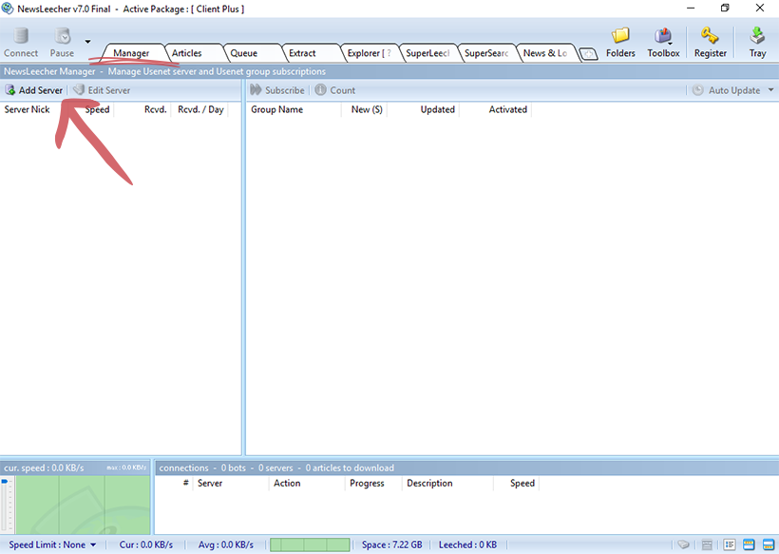Go to the Queue tab
The height and width of the screenshot is (554, 779).
point(244,53)
